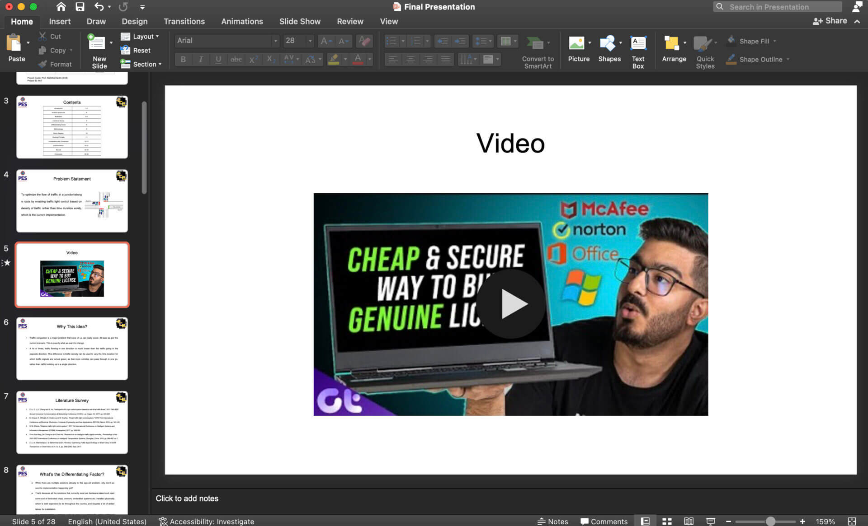Increase font size with the large A
Image resolution: width=868 pixels, height=526 pixels.
(325, 41)
